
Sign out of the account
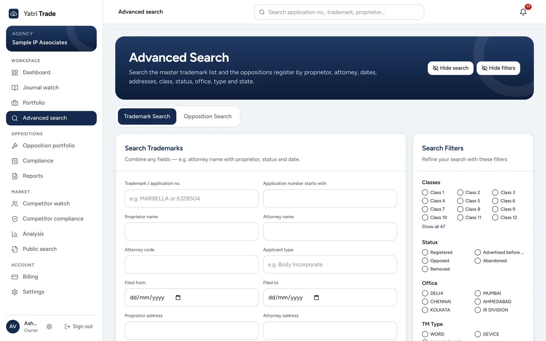[79, 327]
